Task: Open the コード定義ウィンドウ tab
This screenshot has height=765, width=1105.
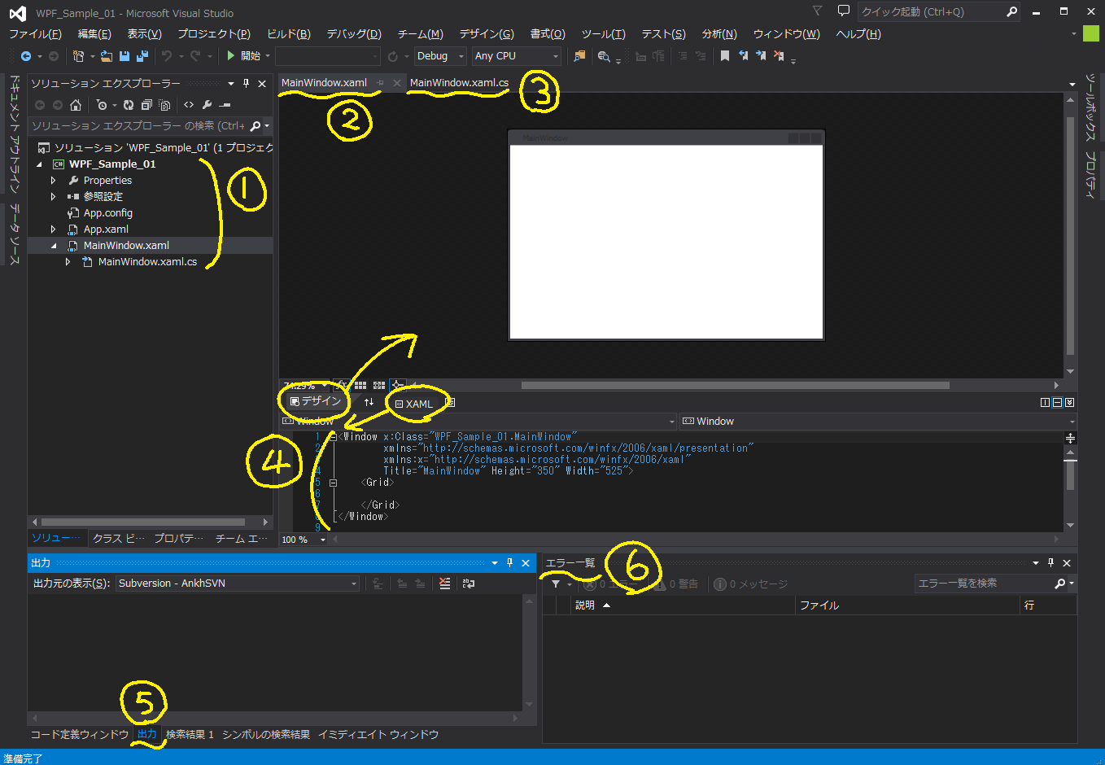Action: click(80, 735)
